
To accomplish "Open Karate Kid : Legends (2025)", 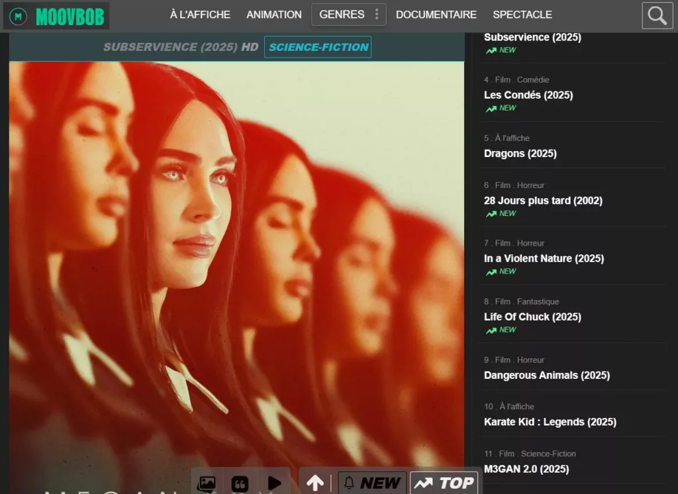I will click(550, 422).
